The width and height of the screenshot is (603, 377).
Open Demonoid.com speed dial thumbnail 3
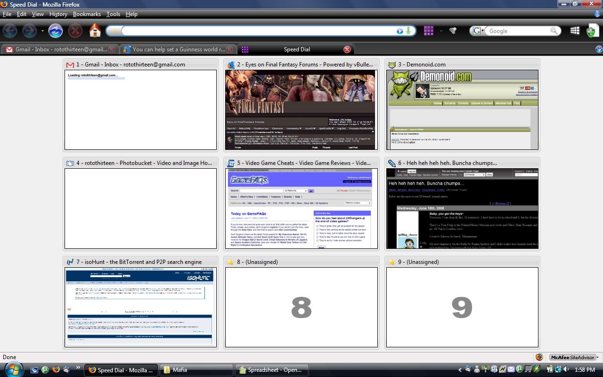click(x=462, y=110)
